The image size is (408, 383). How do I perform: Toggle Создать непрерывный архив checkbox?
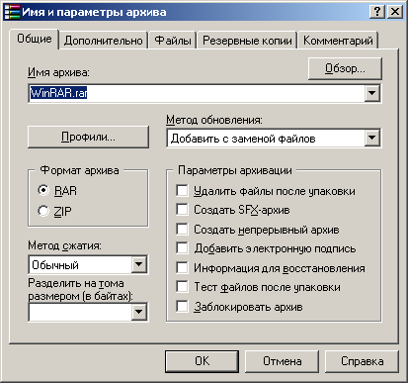coord(182,229)
